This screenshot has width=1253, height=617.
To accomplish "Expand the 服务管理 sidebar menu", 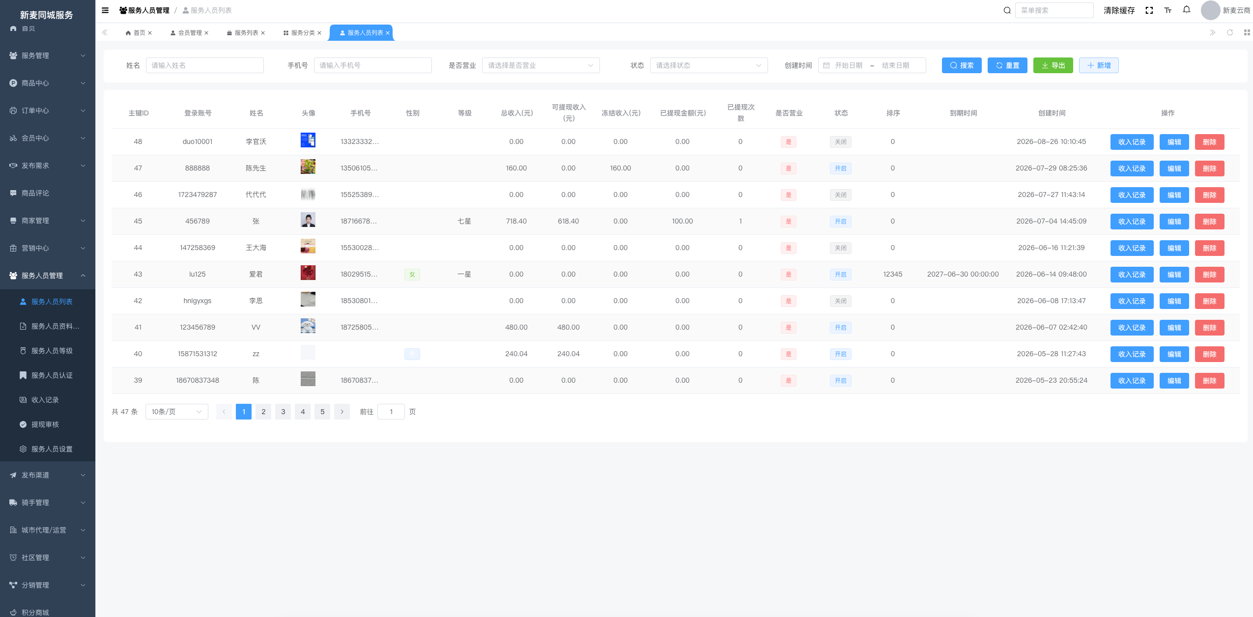I will pos(48,56).
